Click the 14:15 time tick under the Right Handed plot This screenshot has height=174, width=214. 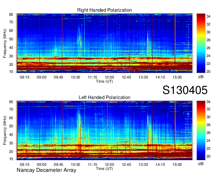pyautogui.click(x=160, y=77)
